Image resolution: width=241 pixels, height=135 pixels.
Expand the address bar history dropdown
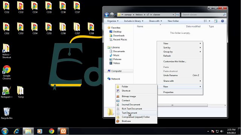tap(173, 15)
